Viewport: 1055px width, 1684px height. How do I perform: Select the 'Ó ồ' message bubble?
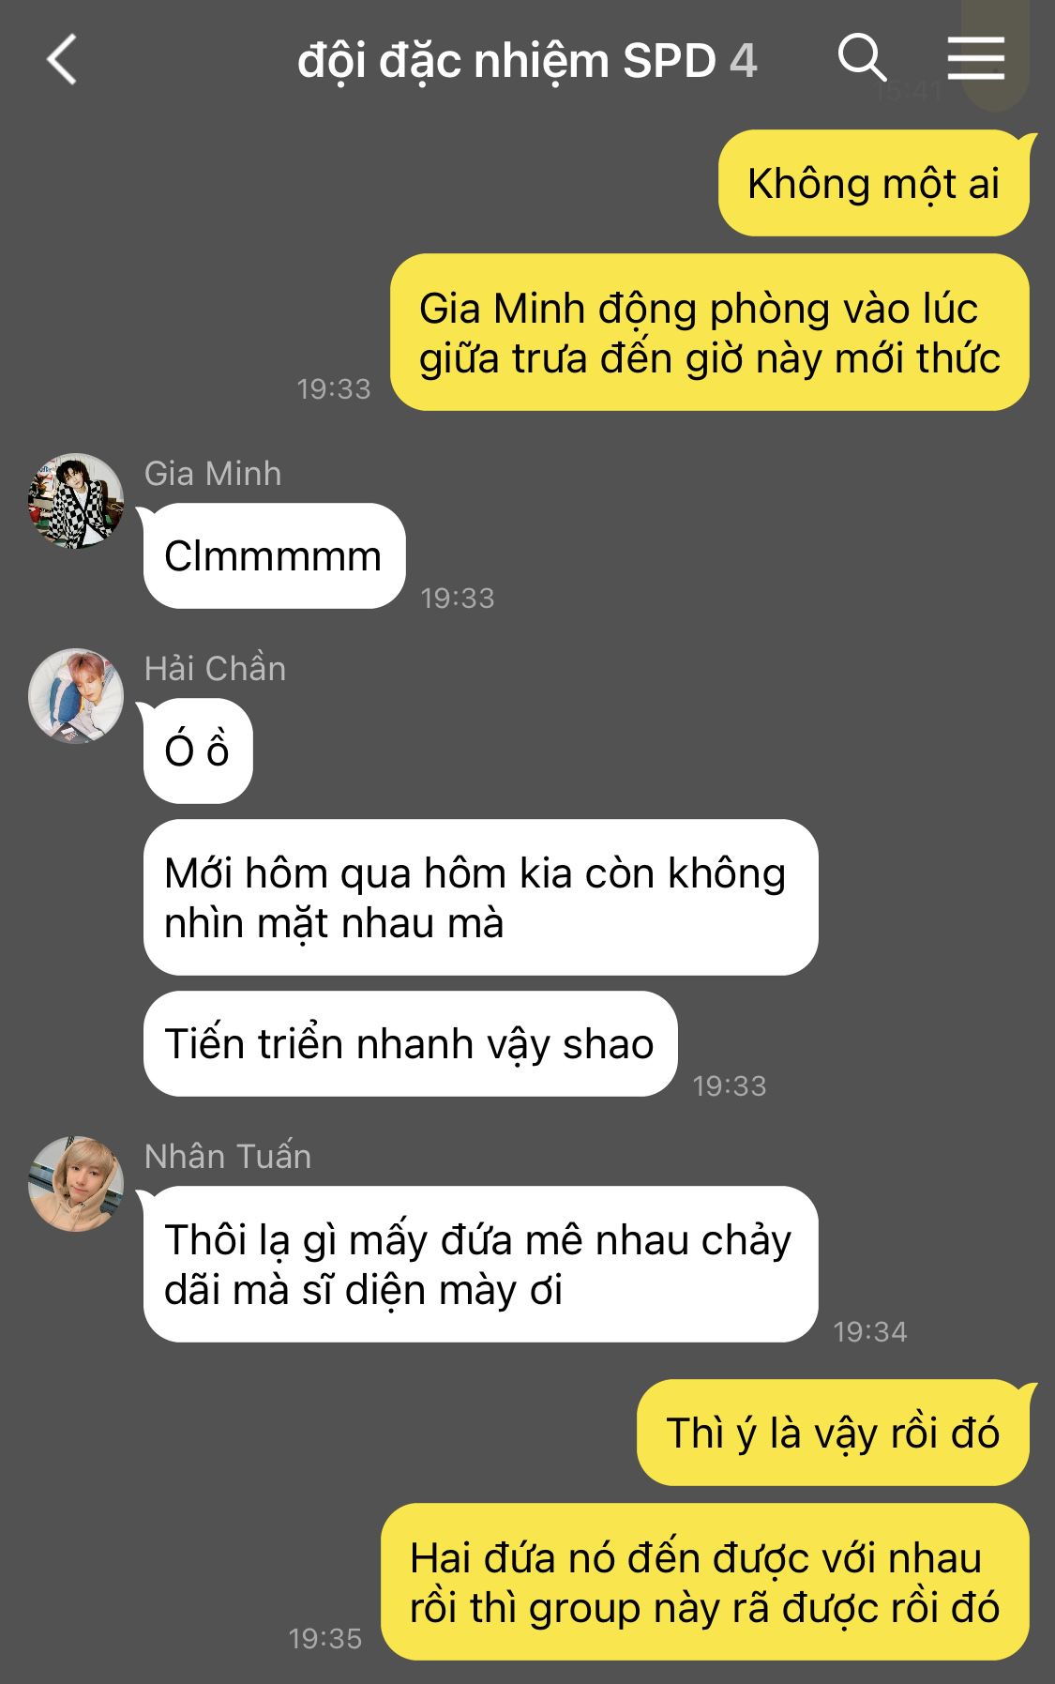198,751
